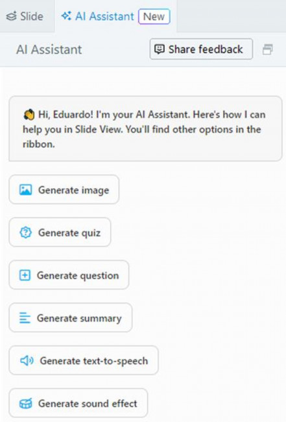Choose Generate image
The height and width of the screenshot is (422, 286).
[x=64, y=190]
